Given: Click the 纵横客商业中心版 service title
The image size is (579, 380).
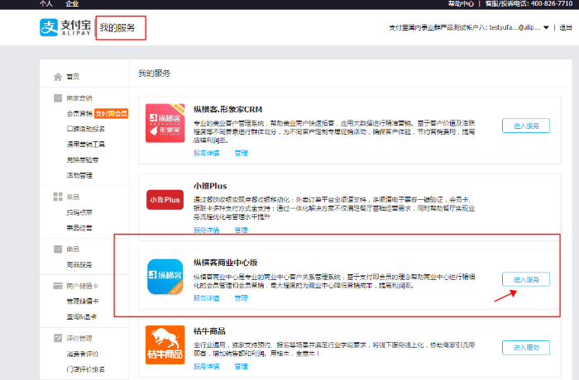Looking at the screenshot, I should coord(225,263).
